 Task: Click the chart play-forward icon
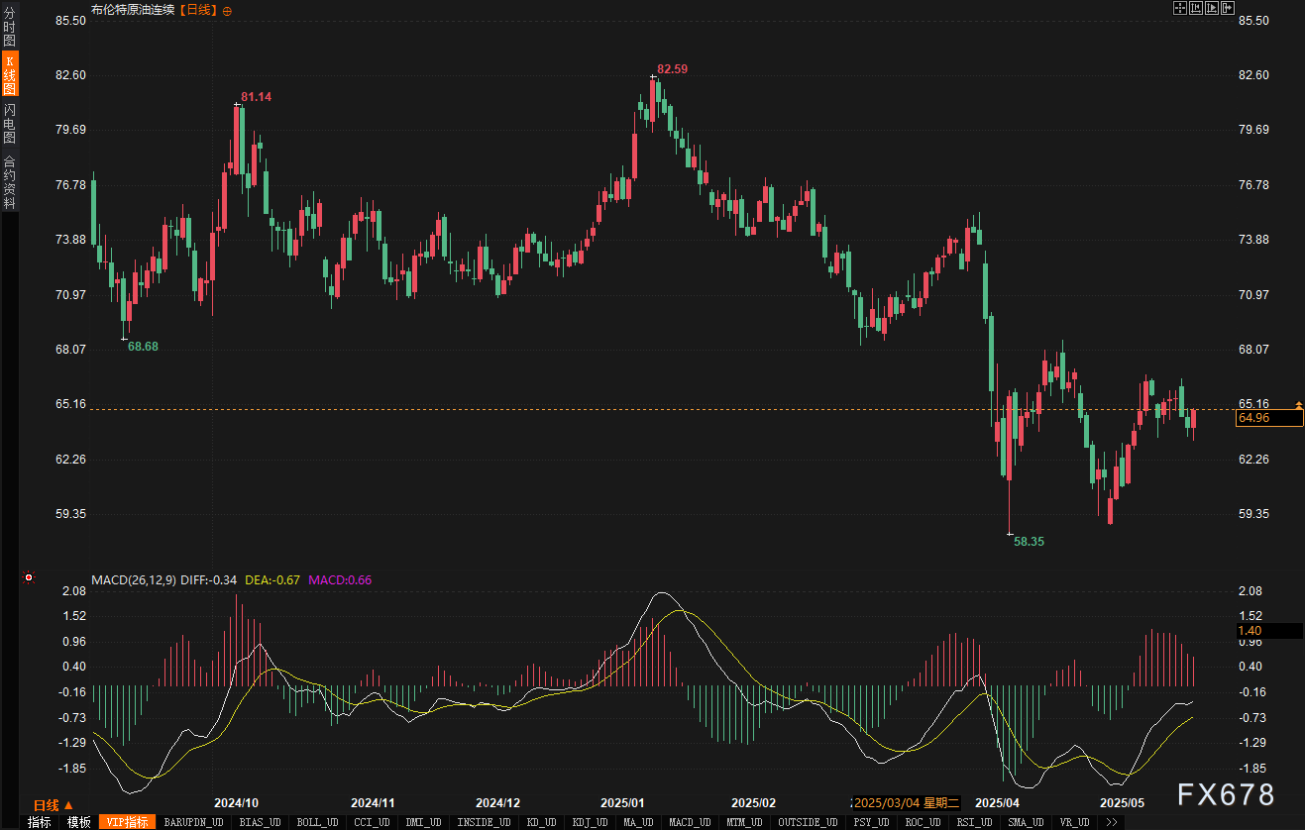[x=1211, y=8]
